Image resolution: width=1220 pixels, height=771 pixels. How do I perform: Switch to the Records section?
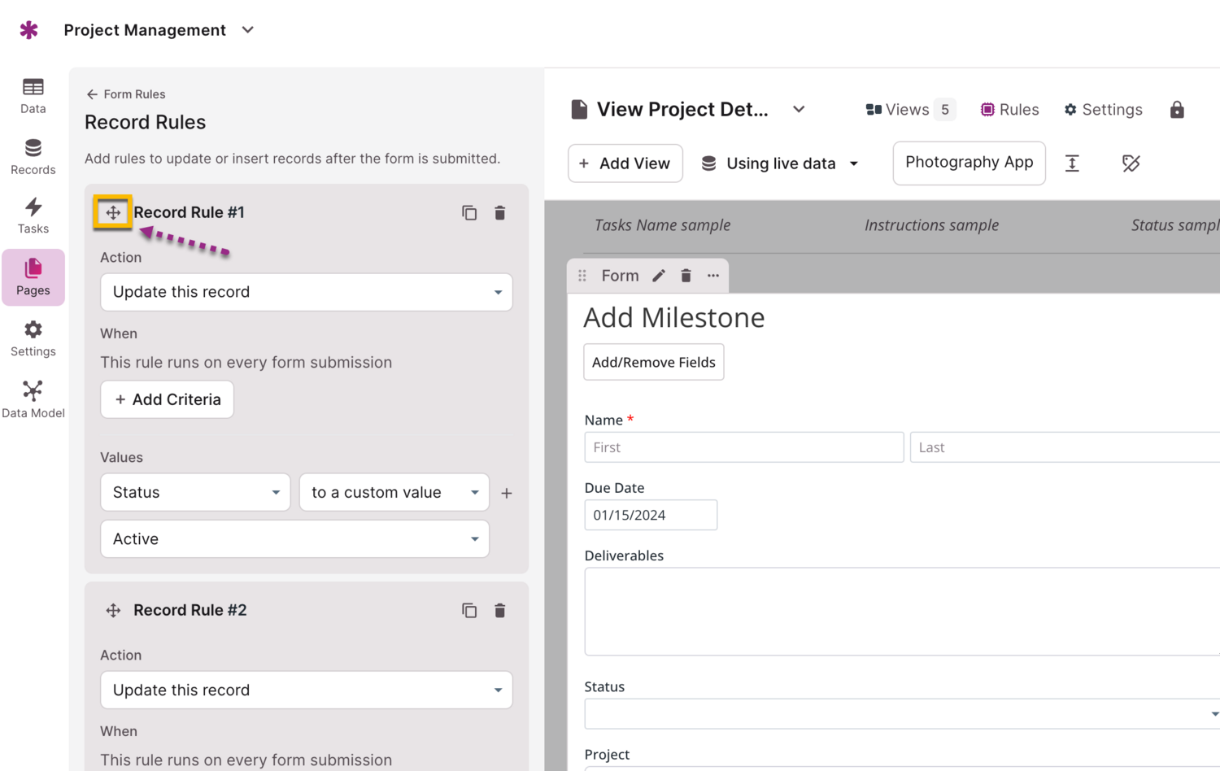33,157
